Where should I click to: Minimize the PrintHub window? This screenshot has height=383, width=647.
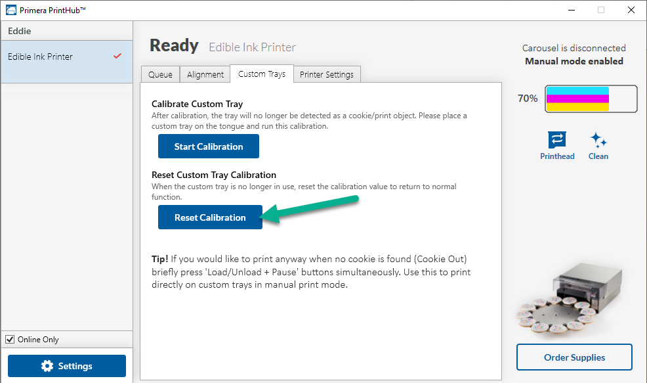[572, 10]
